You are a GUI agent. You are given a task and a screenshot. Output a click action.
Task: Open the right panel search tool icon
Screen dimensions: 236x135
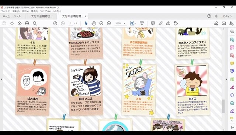coord(232,31)
